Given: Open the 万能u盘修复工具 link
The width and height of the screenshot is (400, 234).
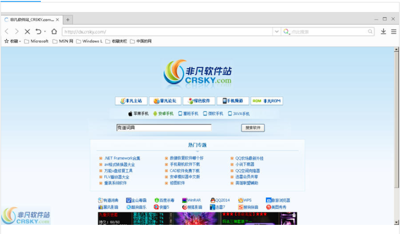Looking at the screenshot, I should (118, 171).
